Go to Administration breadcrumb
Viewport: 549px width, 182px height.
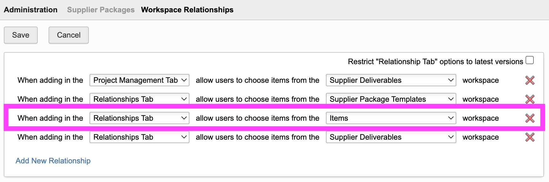click(31, 10)
